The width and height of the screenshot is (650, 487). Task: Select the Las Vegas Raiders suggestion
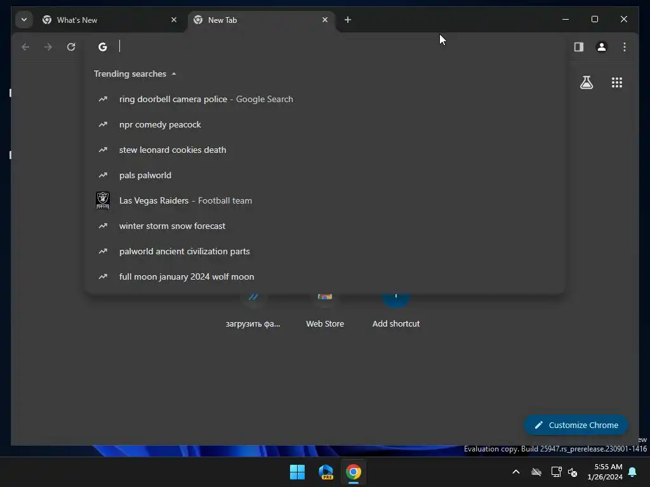[325, 200]
